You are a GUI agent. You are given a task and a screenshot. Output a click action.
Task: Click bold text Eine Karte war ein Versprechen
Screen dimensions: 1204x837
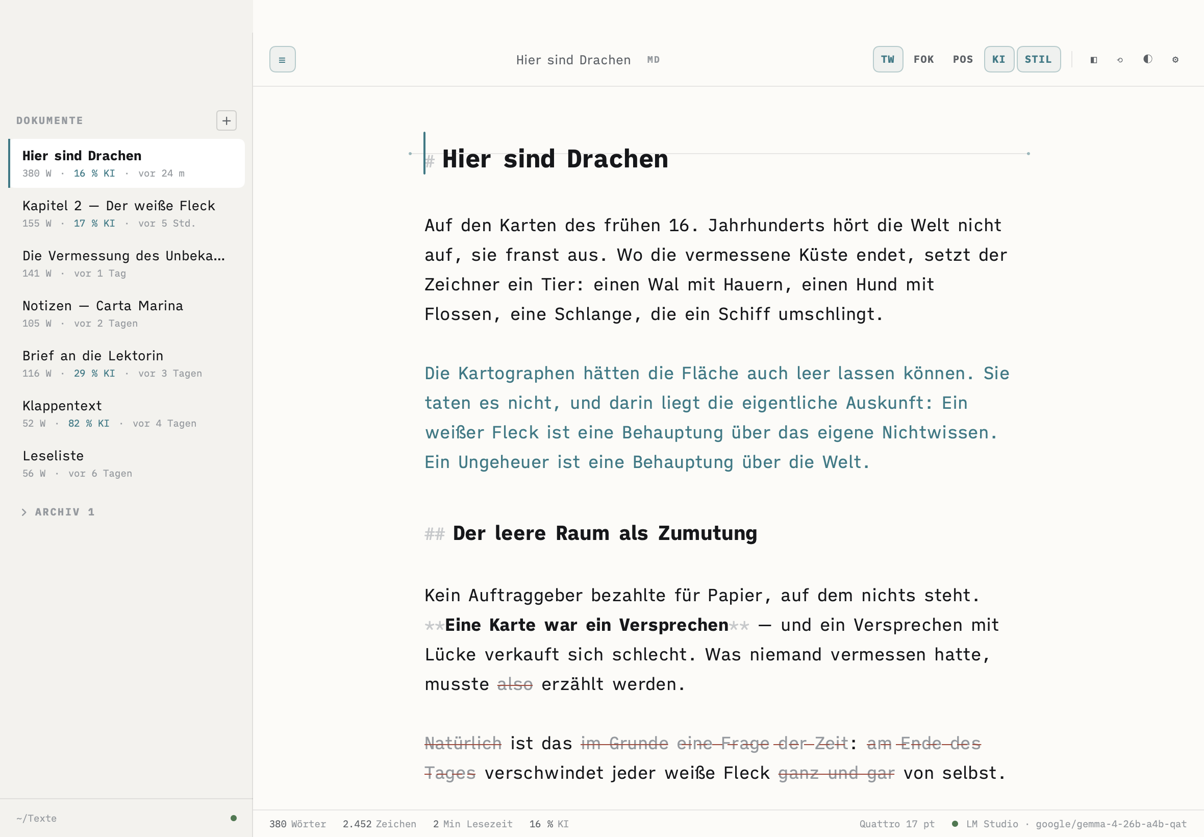pyautogui.click(x=587, y=625)
